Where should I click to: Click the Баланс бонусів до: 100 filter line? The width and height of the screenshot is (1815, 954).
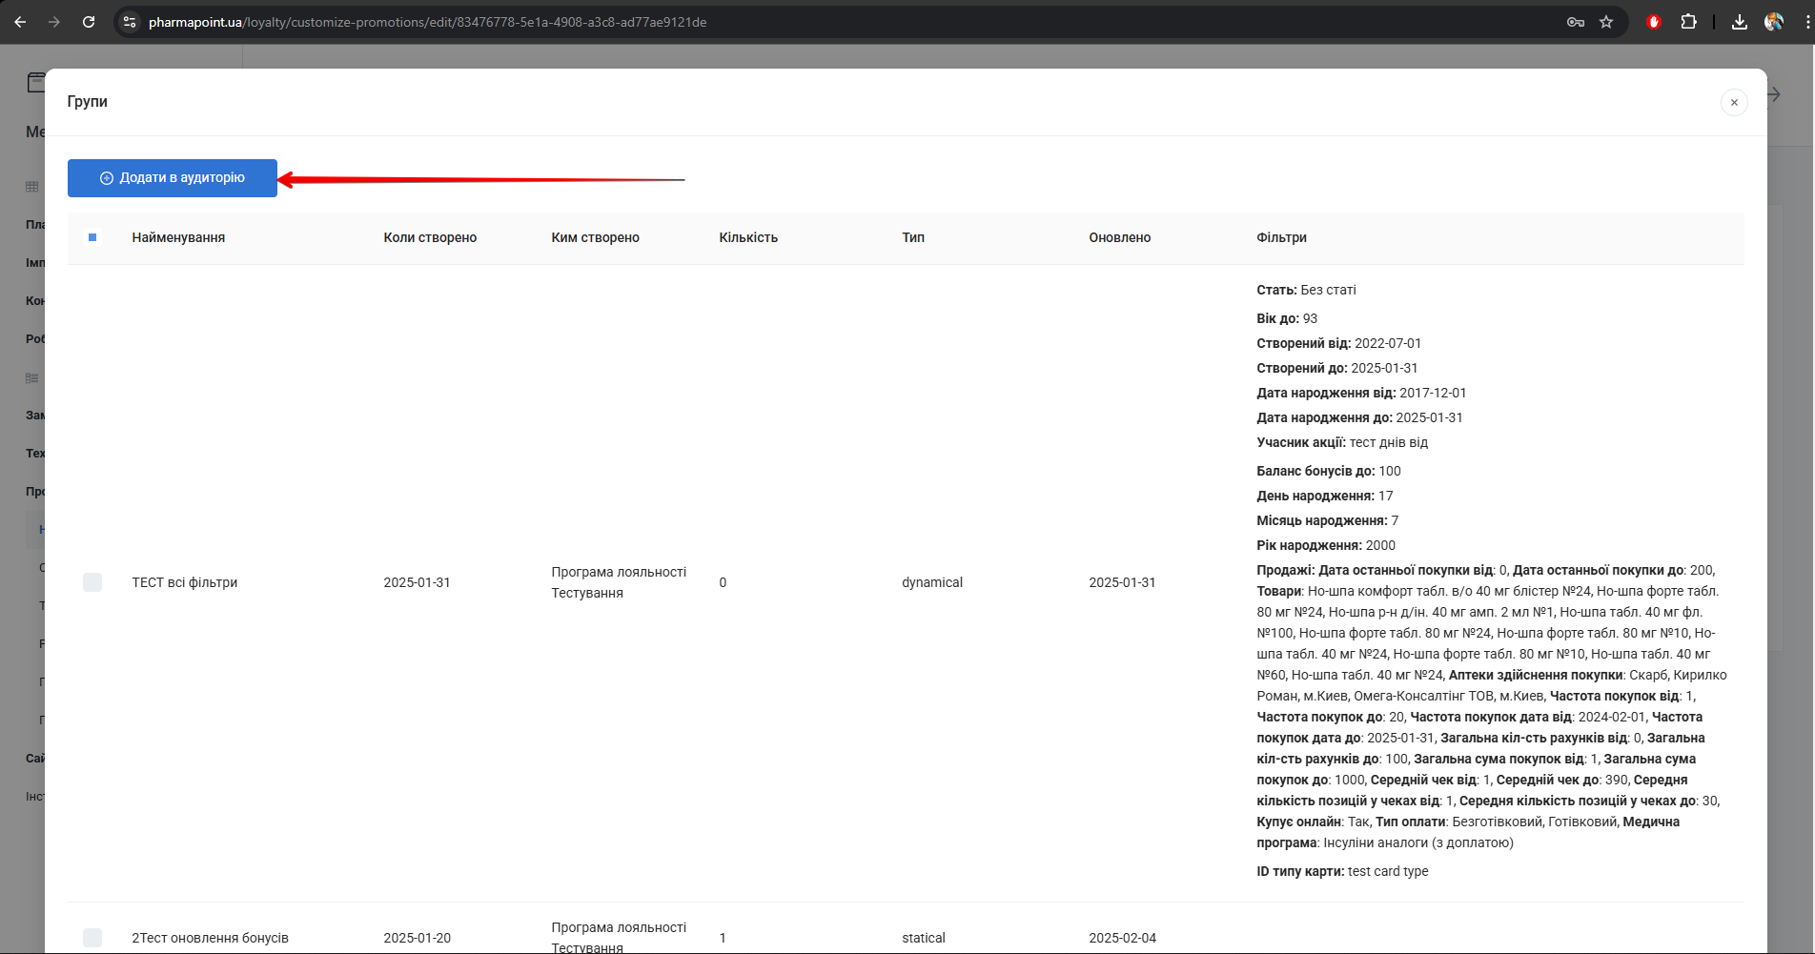1328,471
